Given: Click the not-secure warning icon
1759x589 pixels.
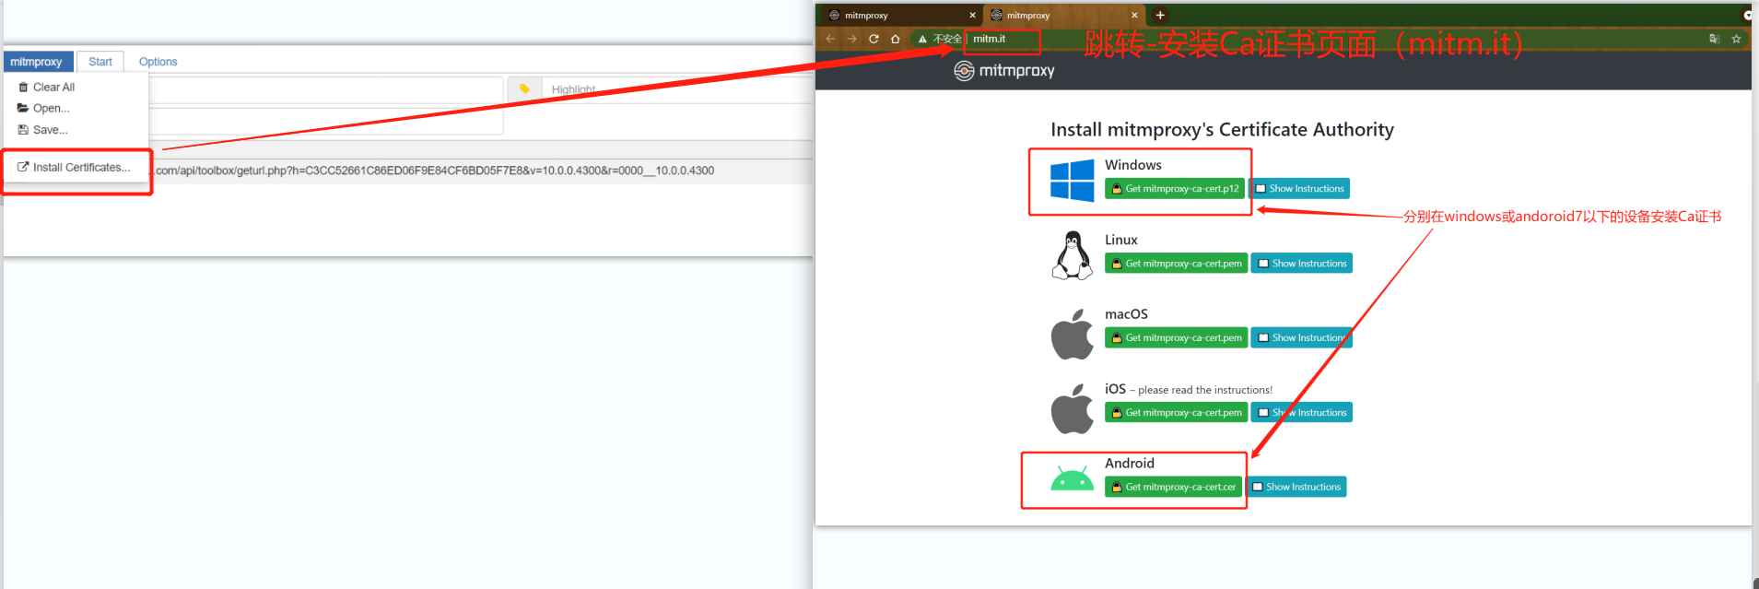Looking at the screenshot, I should click(x=922, y=39).
